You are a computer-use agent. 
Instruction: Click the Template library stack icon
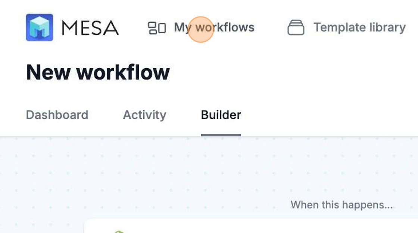(296, 28)
